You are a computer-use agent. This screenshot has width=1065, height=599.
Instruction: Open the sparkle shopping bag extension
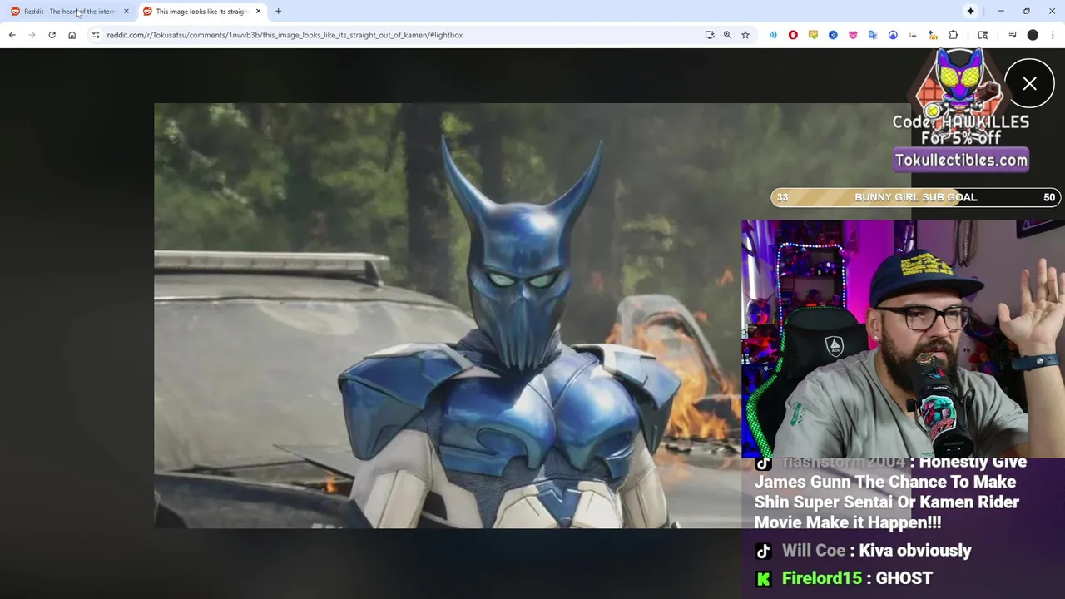pyautogui.click(x=933, y=35)
